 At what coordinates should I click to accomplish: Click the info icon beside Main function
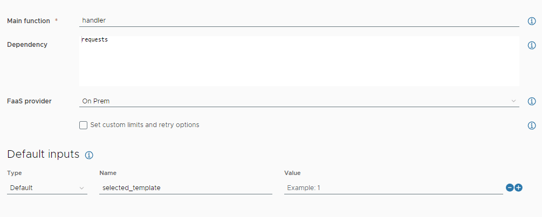point(531,21)
